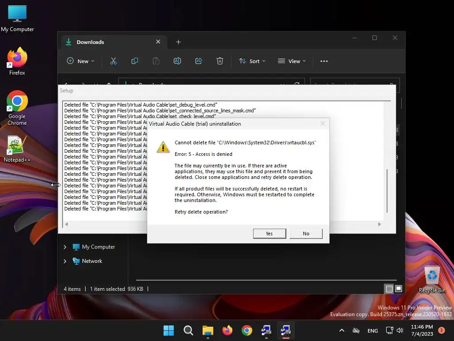Click the 4 items status text

[72, 289]
